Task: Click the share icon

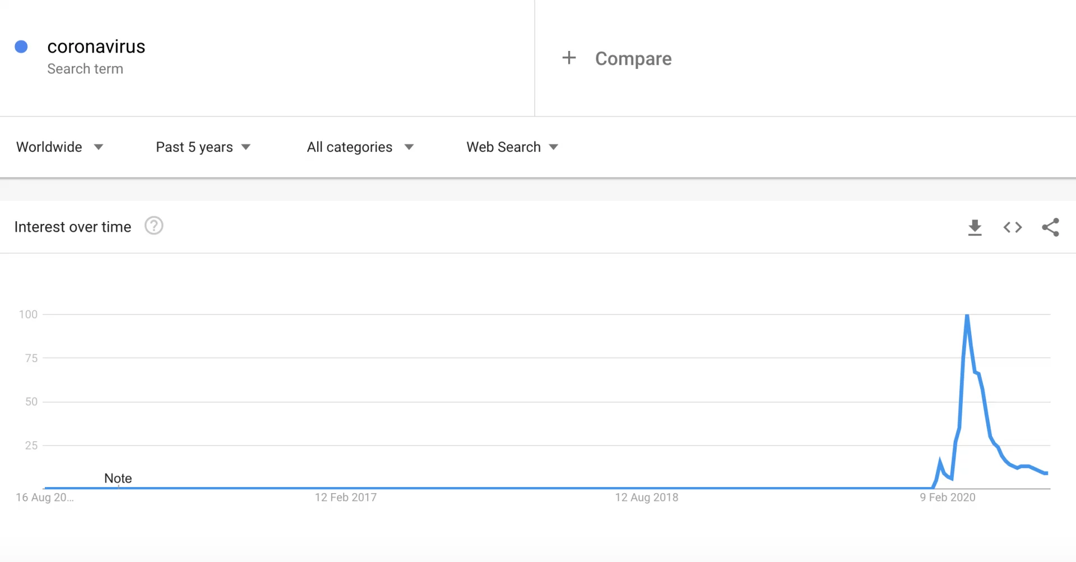Action: (x=1050, y=227)
